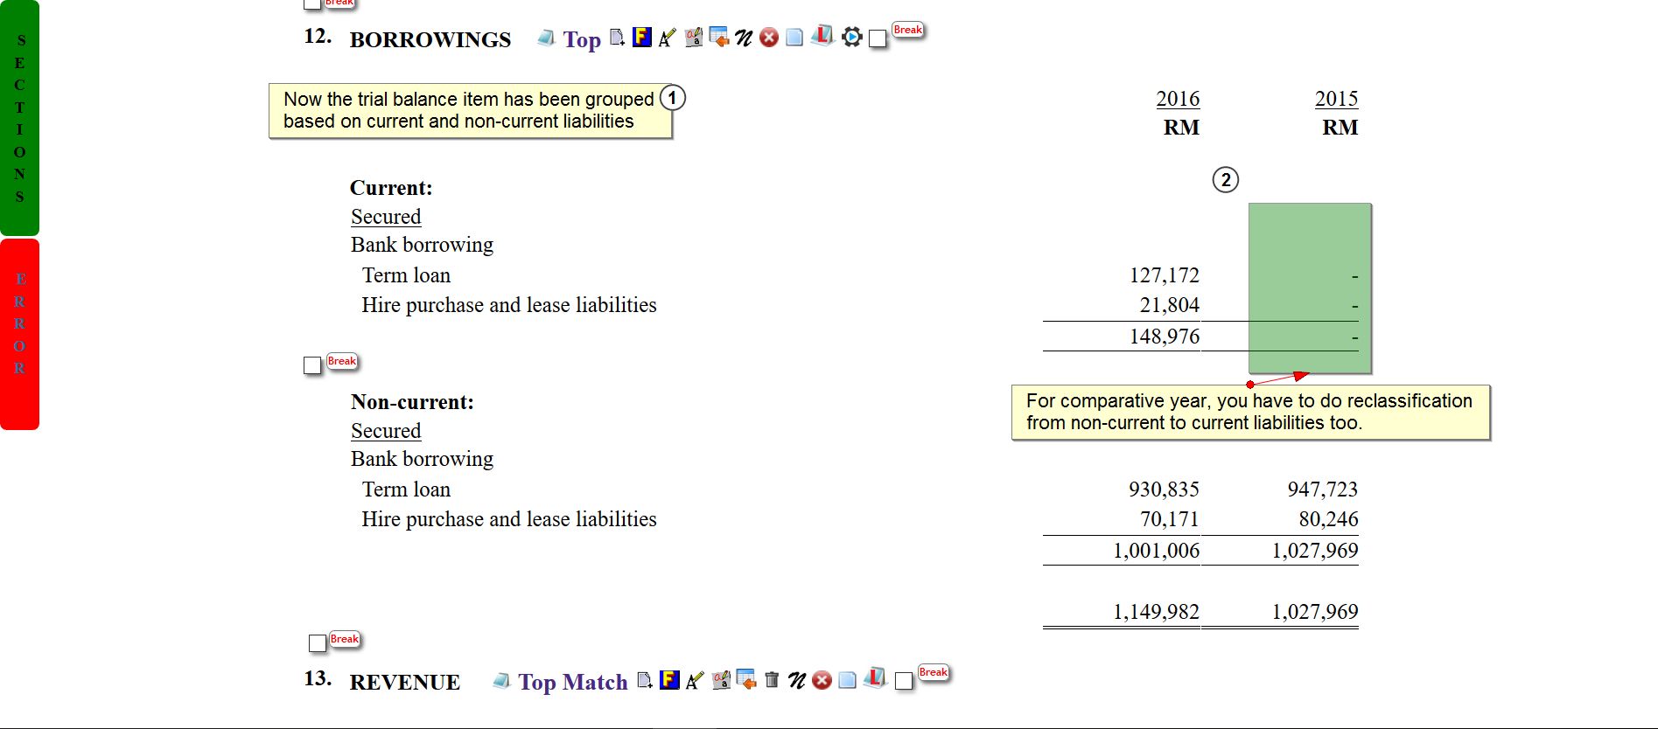
Task: Click the yellow F icon beside BORROWINGS
Action: pos(641,38)
